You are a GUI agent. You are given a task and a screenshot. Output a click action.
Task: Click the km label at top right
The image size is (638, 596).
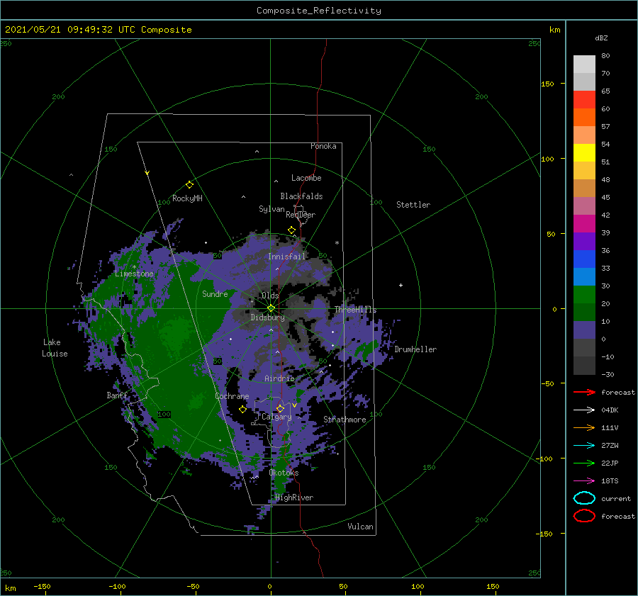(x=555, y=30)
